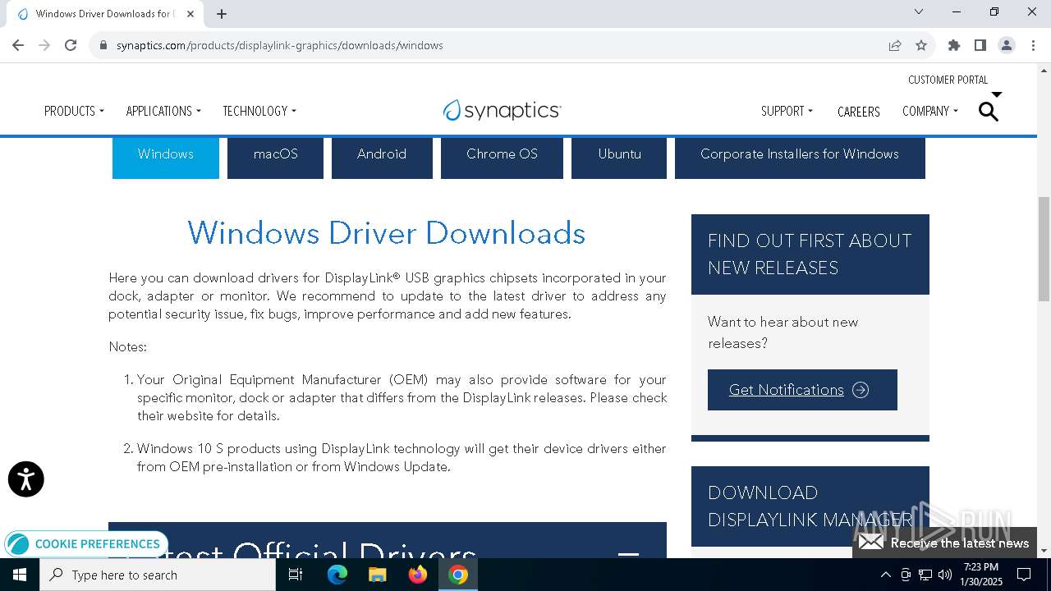
Task: Click the taskbar clock showing 7:23 PM
Action: click(x=981, y=575)
